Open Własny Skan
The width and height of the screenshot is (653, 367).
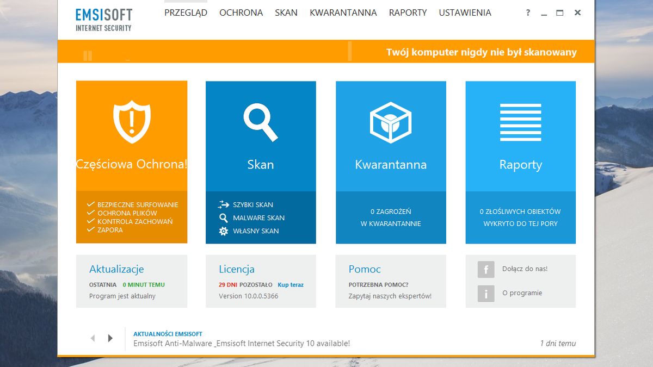[256, 231]
